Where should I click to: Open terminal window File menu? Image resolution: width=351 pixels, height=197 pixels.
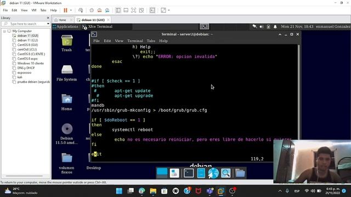[x=97, y=41]
